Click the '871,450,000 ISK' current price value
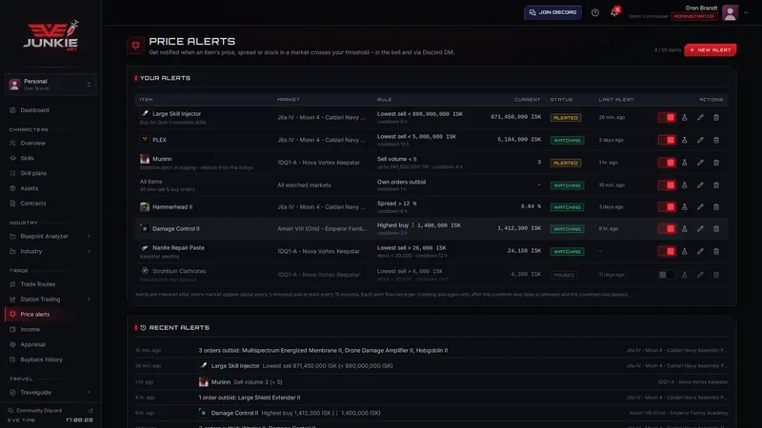762x428 pixels. pyautogui.click(x=515, y=117)
